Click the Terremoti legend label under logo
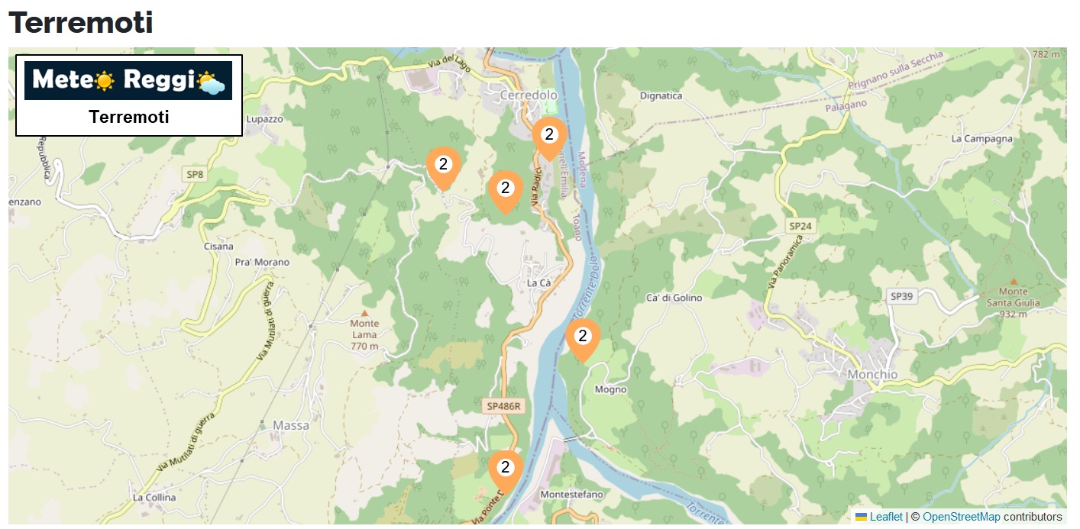Screen dimensions: 1080x529 pos(128,117)
